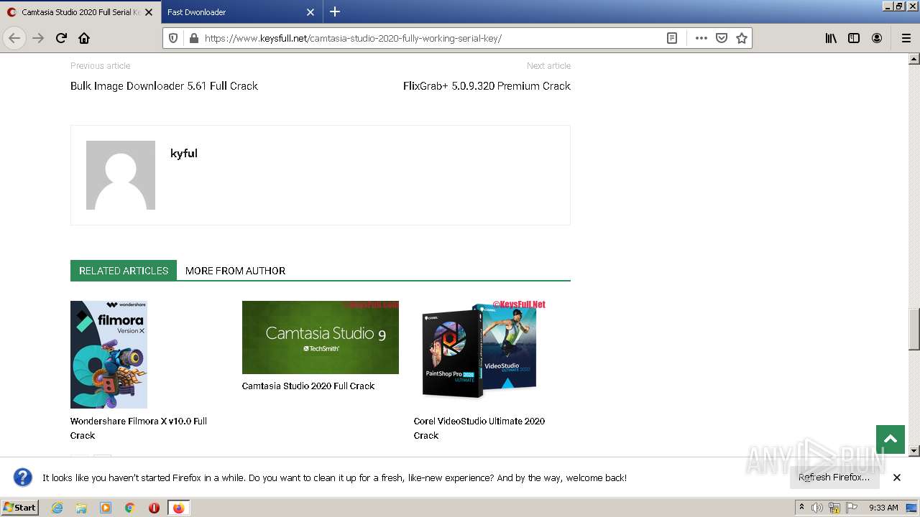This screenshot has width=920, height=517.
Task: Click Refresh Firefox button
Action: pos(834,478)
